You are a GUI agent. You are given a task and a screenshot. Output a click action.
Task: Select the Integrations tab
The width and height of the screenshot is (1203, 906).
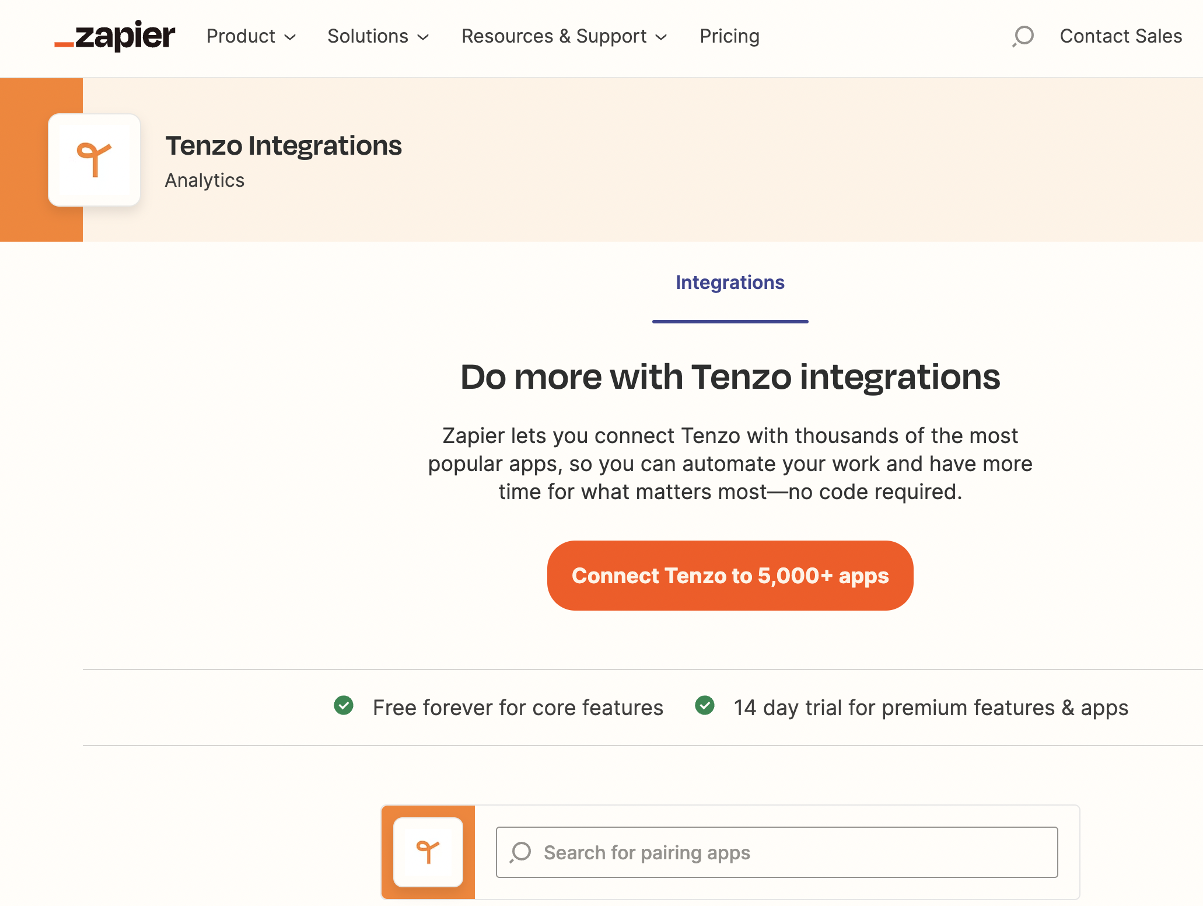pyautogui.click(x=730, y=283)
